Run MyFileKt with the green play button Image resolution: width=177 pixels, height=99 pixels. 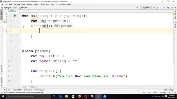(154, 8)
